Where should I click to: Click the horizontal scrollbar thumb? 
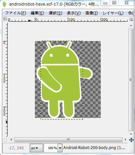[68, 140]
